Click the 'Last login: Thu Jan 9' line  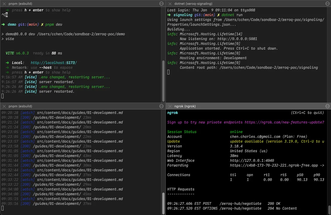click(x=211, y=10)
